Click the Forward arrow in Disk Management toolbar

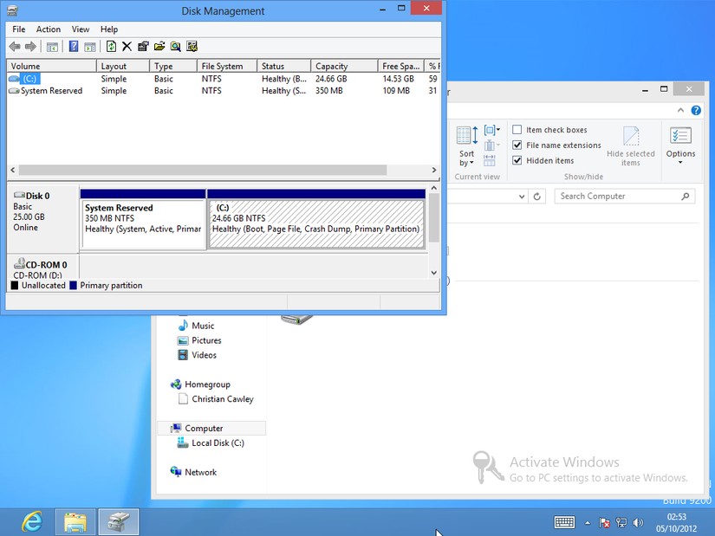coord(30,47)
